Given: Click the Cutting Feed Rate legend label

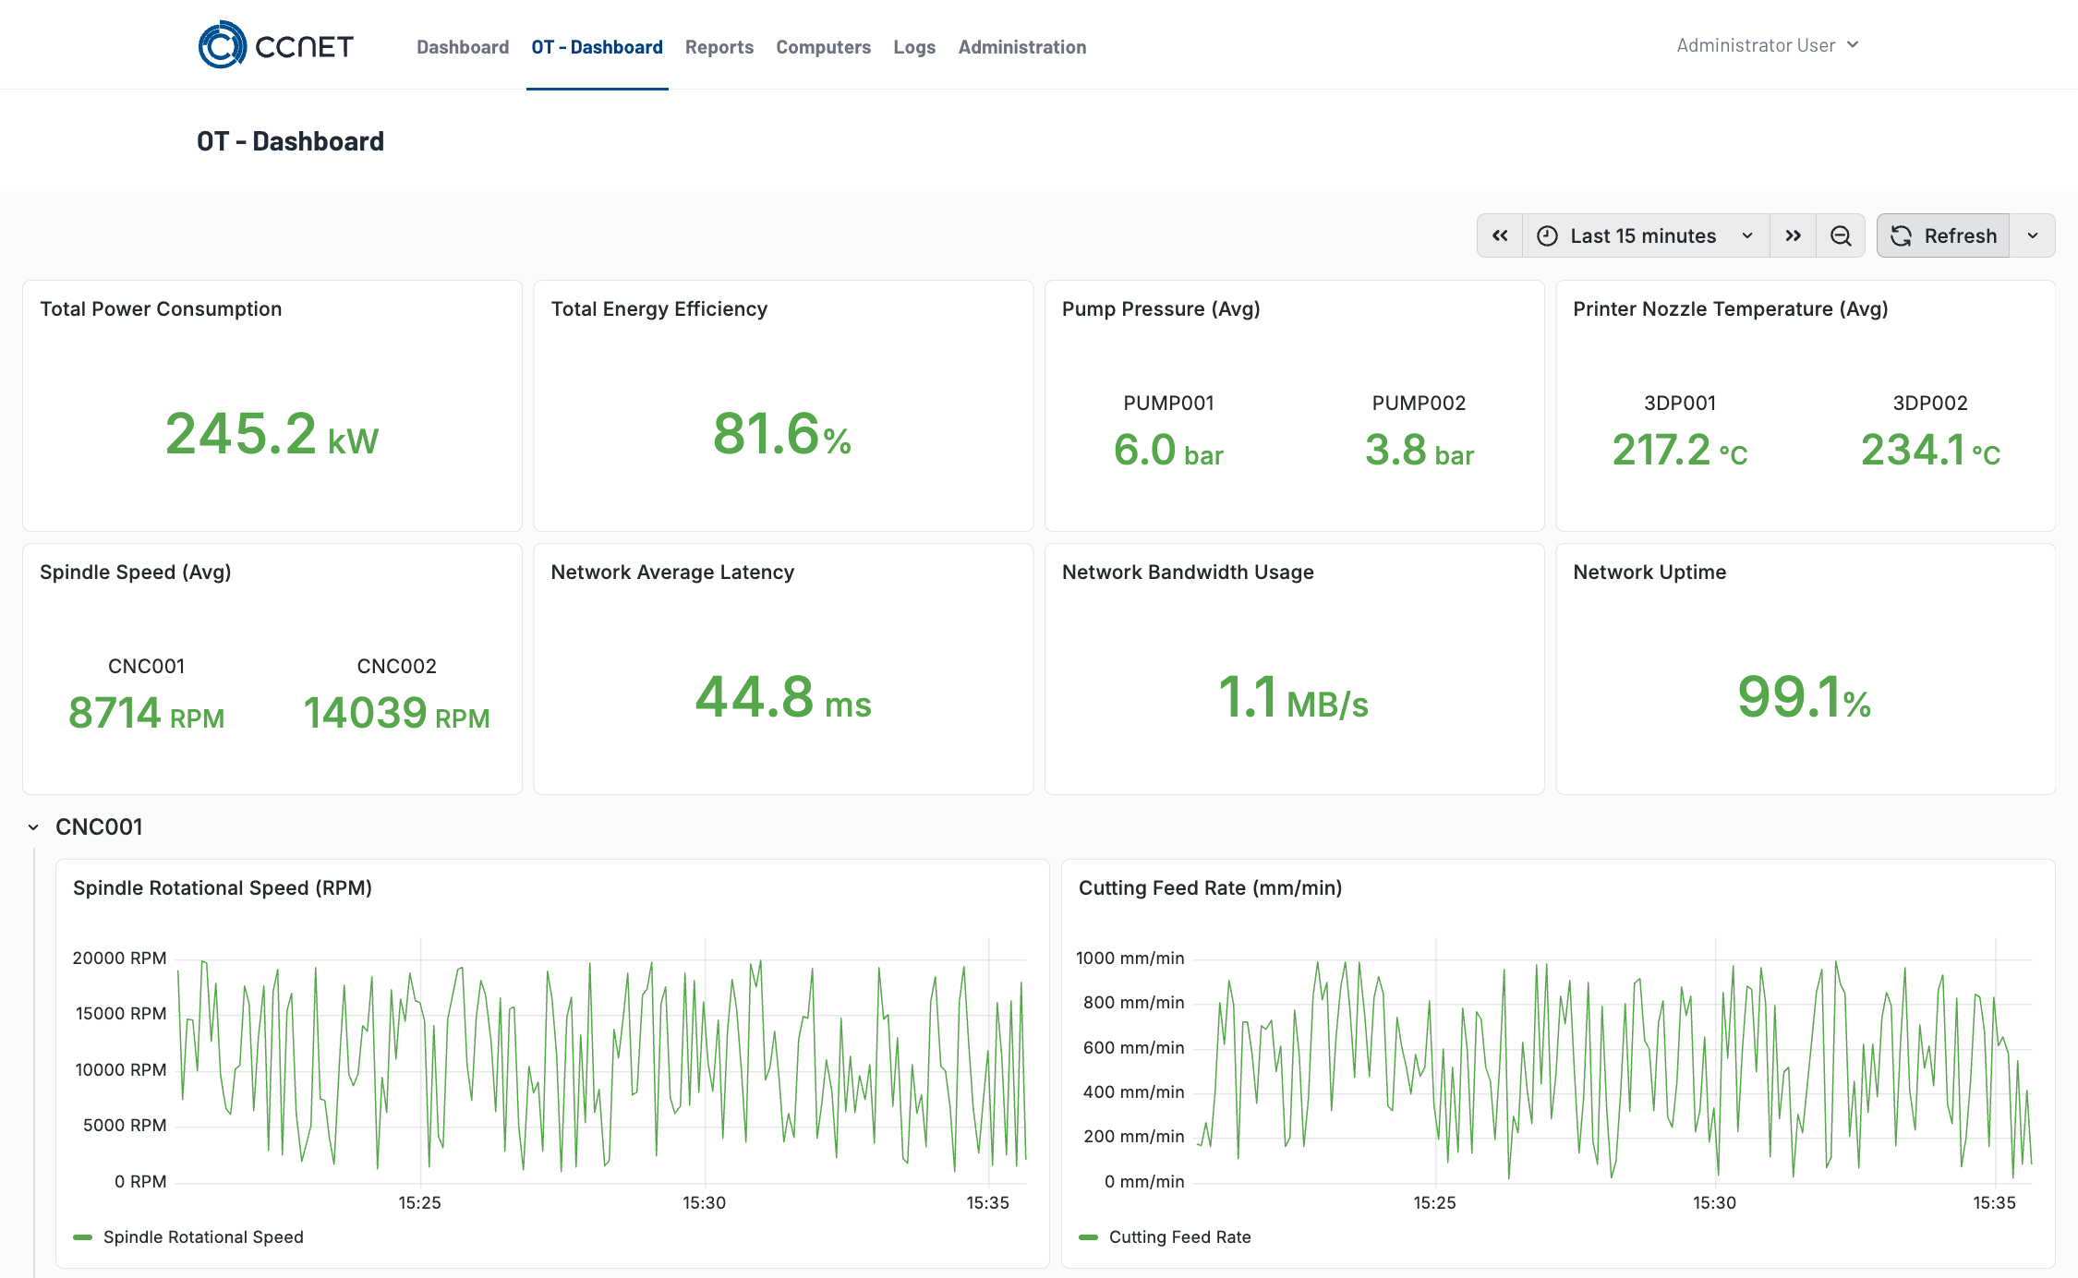Looking at the screenshot, I should tap(1180, 1237).
